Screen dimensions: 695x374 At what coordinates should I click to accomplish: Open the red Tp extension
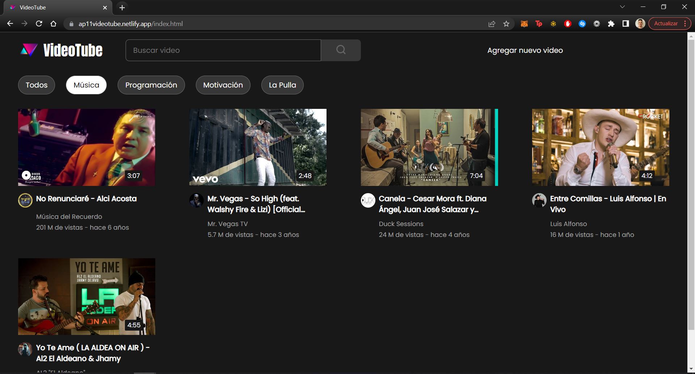(539, 24)
